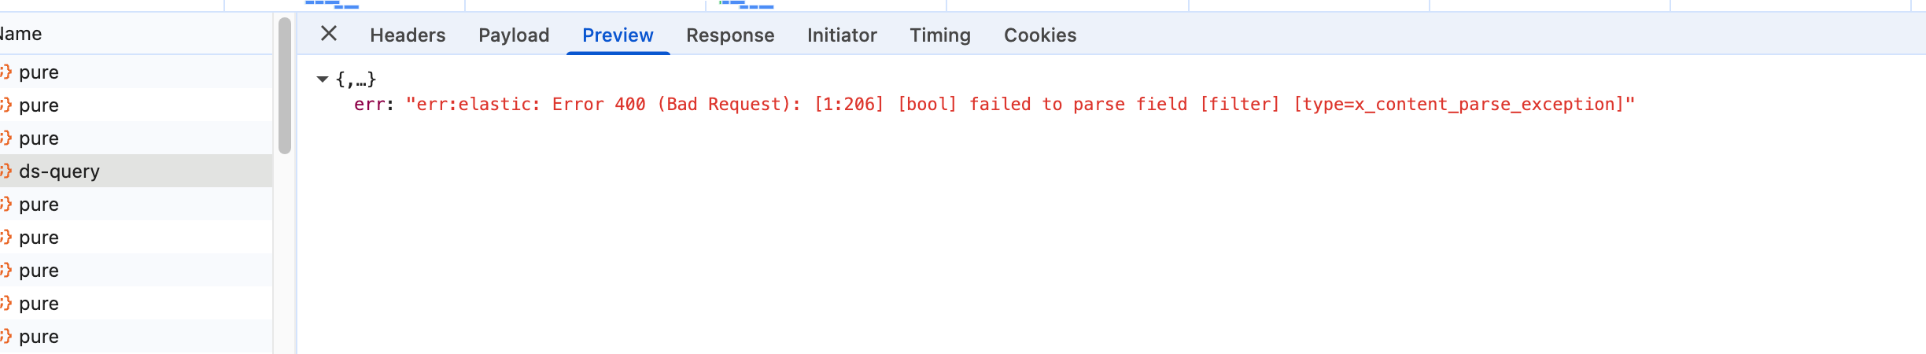
Task: Click the {,…} object summary
Action: [x=356, y=79]
